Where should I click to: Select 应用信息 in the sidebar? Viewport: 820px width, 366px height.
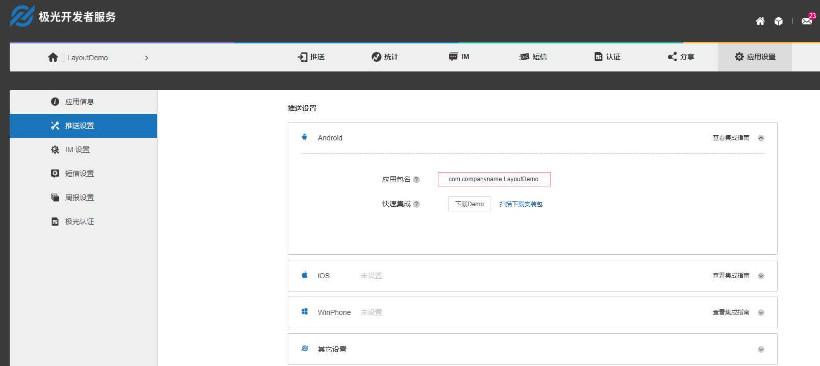83,102
